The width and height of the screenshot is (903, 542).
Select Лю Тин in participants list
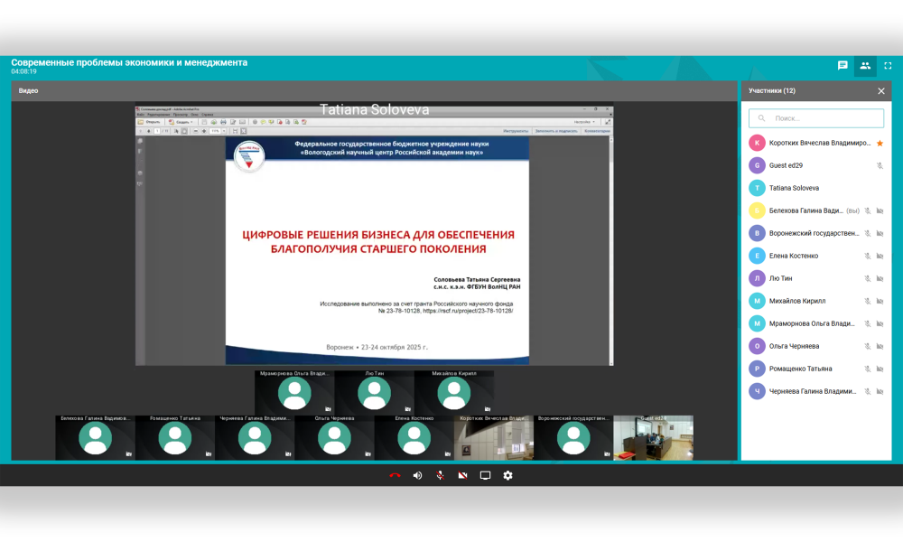pos(780,278)
